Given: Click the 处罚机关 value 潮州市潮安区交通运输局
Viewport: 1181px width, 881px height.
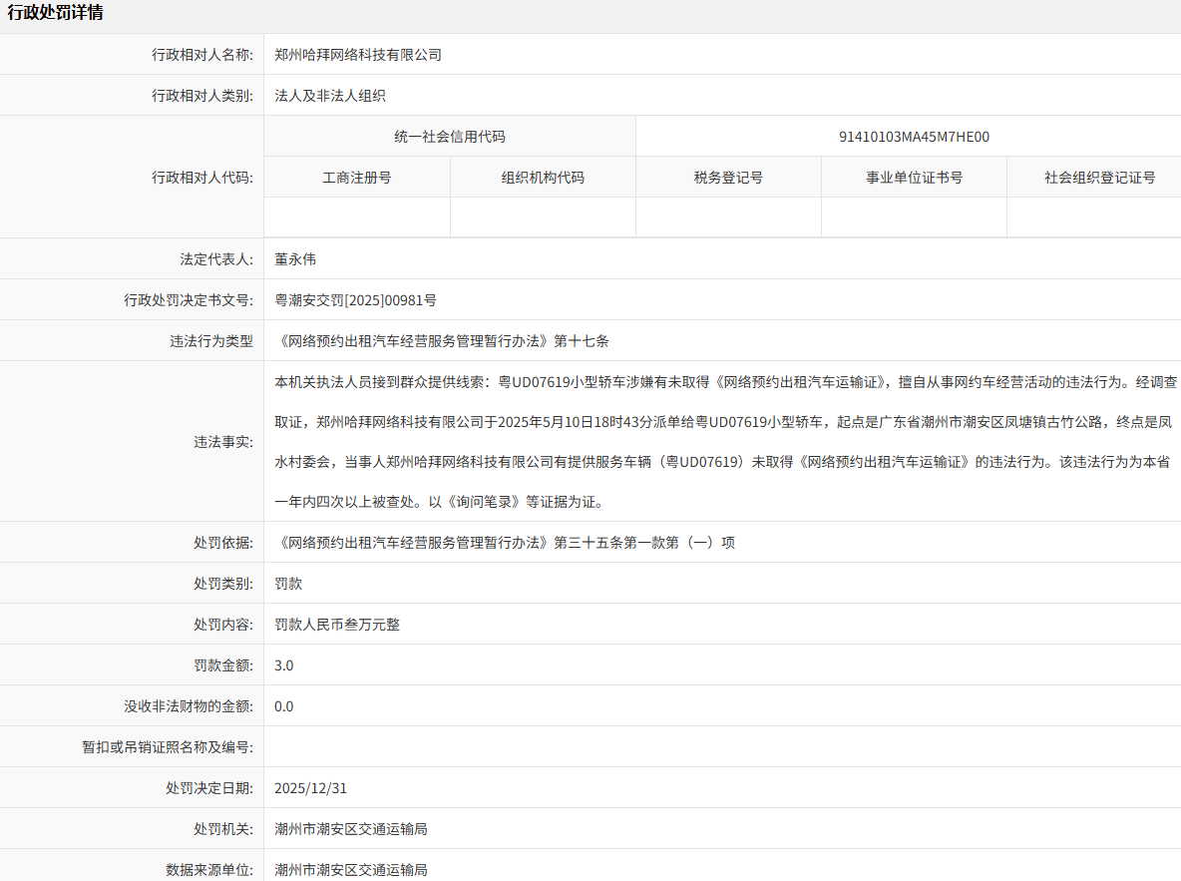Looking at the screenshot, I should [x=351, y=829].
